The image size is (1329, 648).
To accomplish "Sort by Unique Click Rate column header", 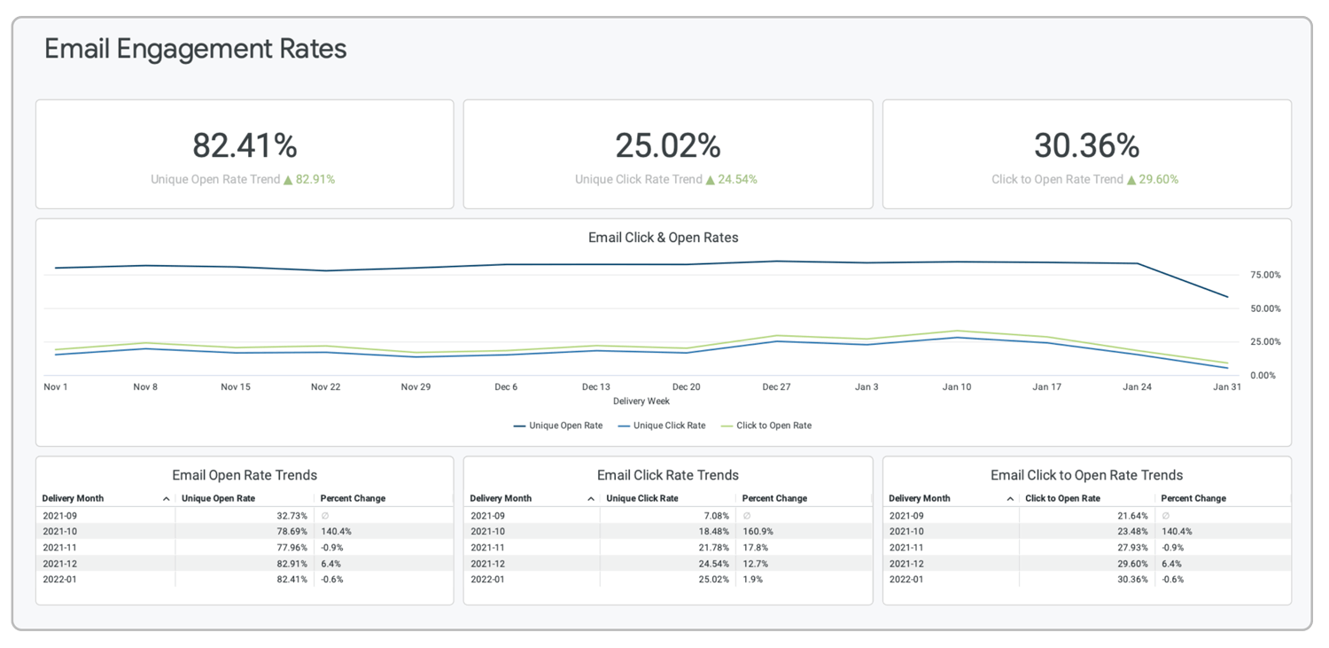I will tap(642, 498).
